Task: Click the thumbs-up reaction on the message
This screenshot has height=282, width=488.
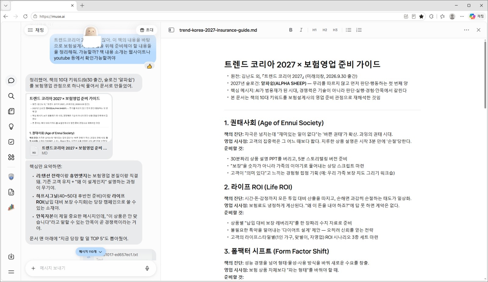Action: [149, 66]
